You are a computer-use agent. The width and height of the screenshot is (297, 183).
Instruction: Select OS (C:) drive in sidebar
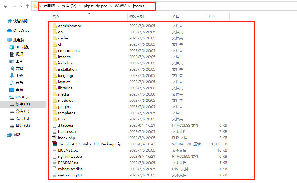tap(21, 97)
